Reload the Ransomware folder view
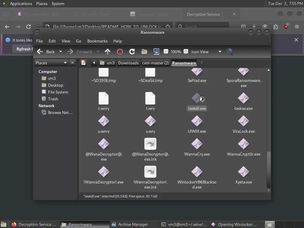The height and width of the screenshot is (228, 304). [132, 52]
